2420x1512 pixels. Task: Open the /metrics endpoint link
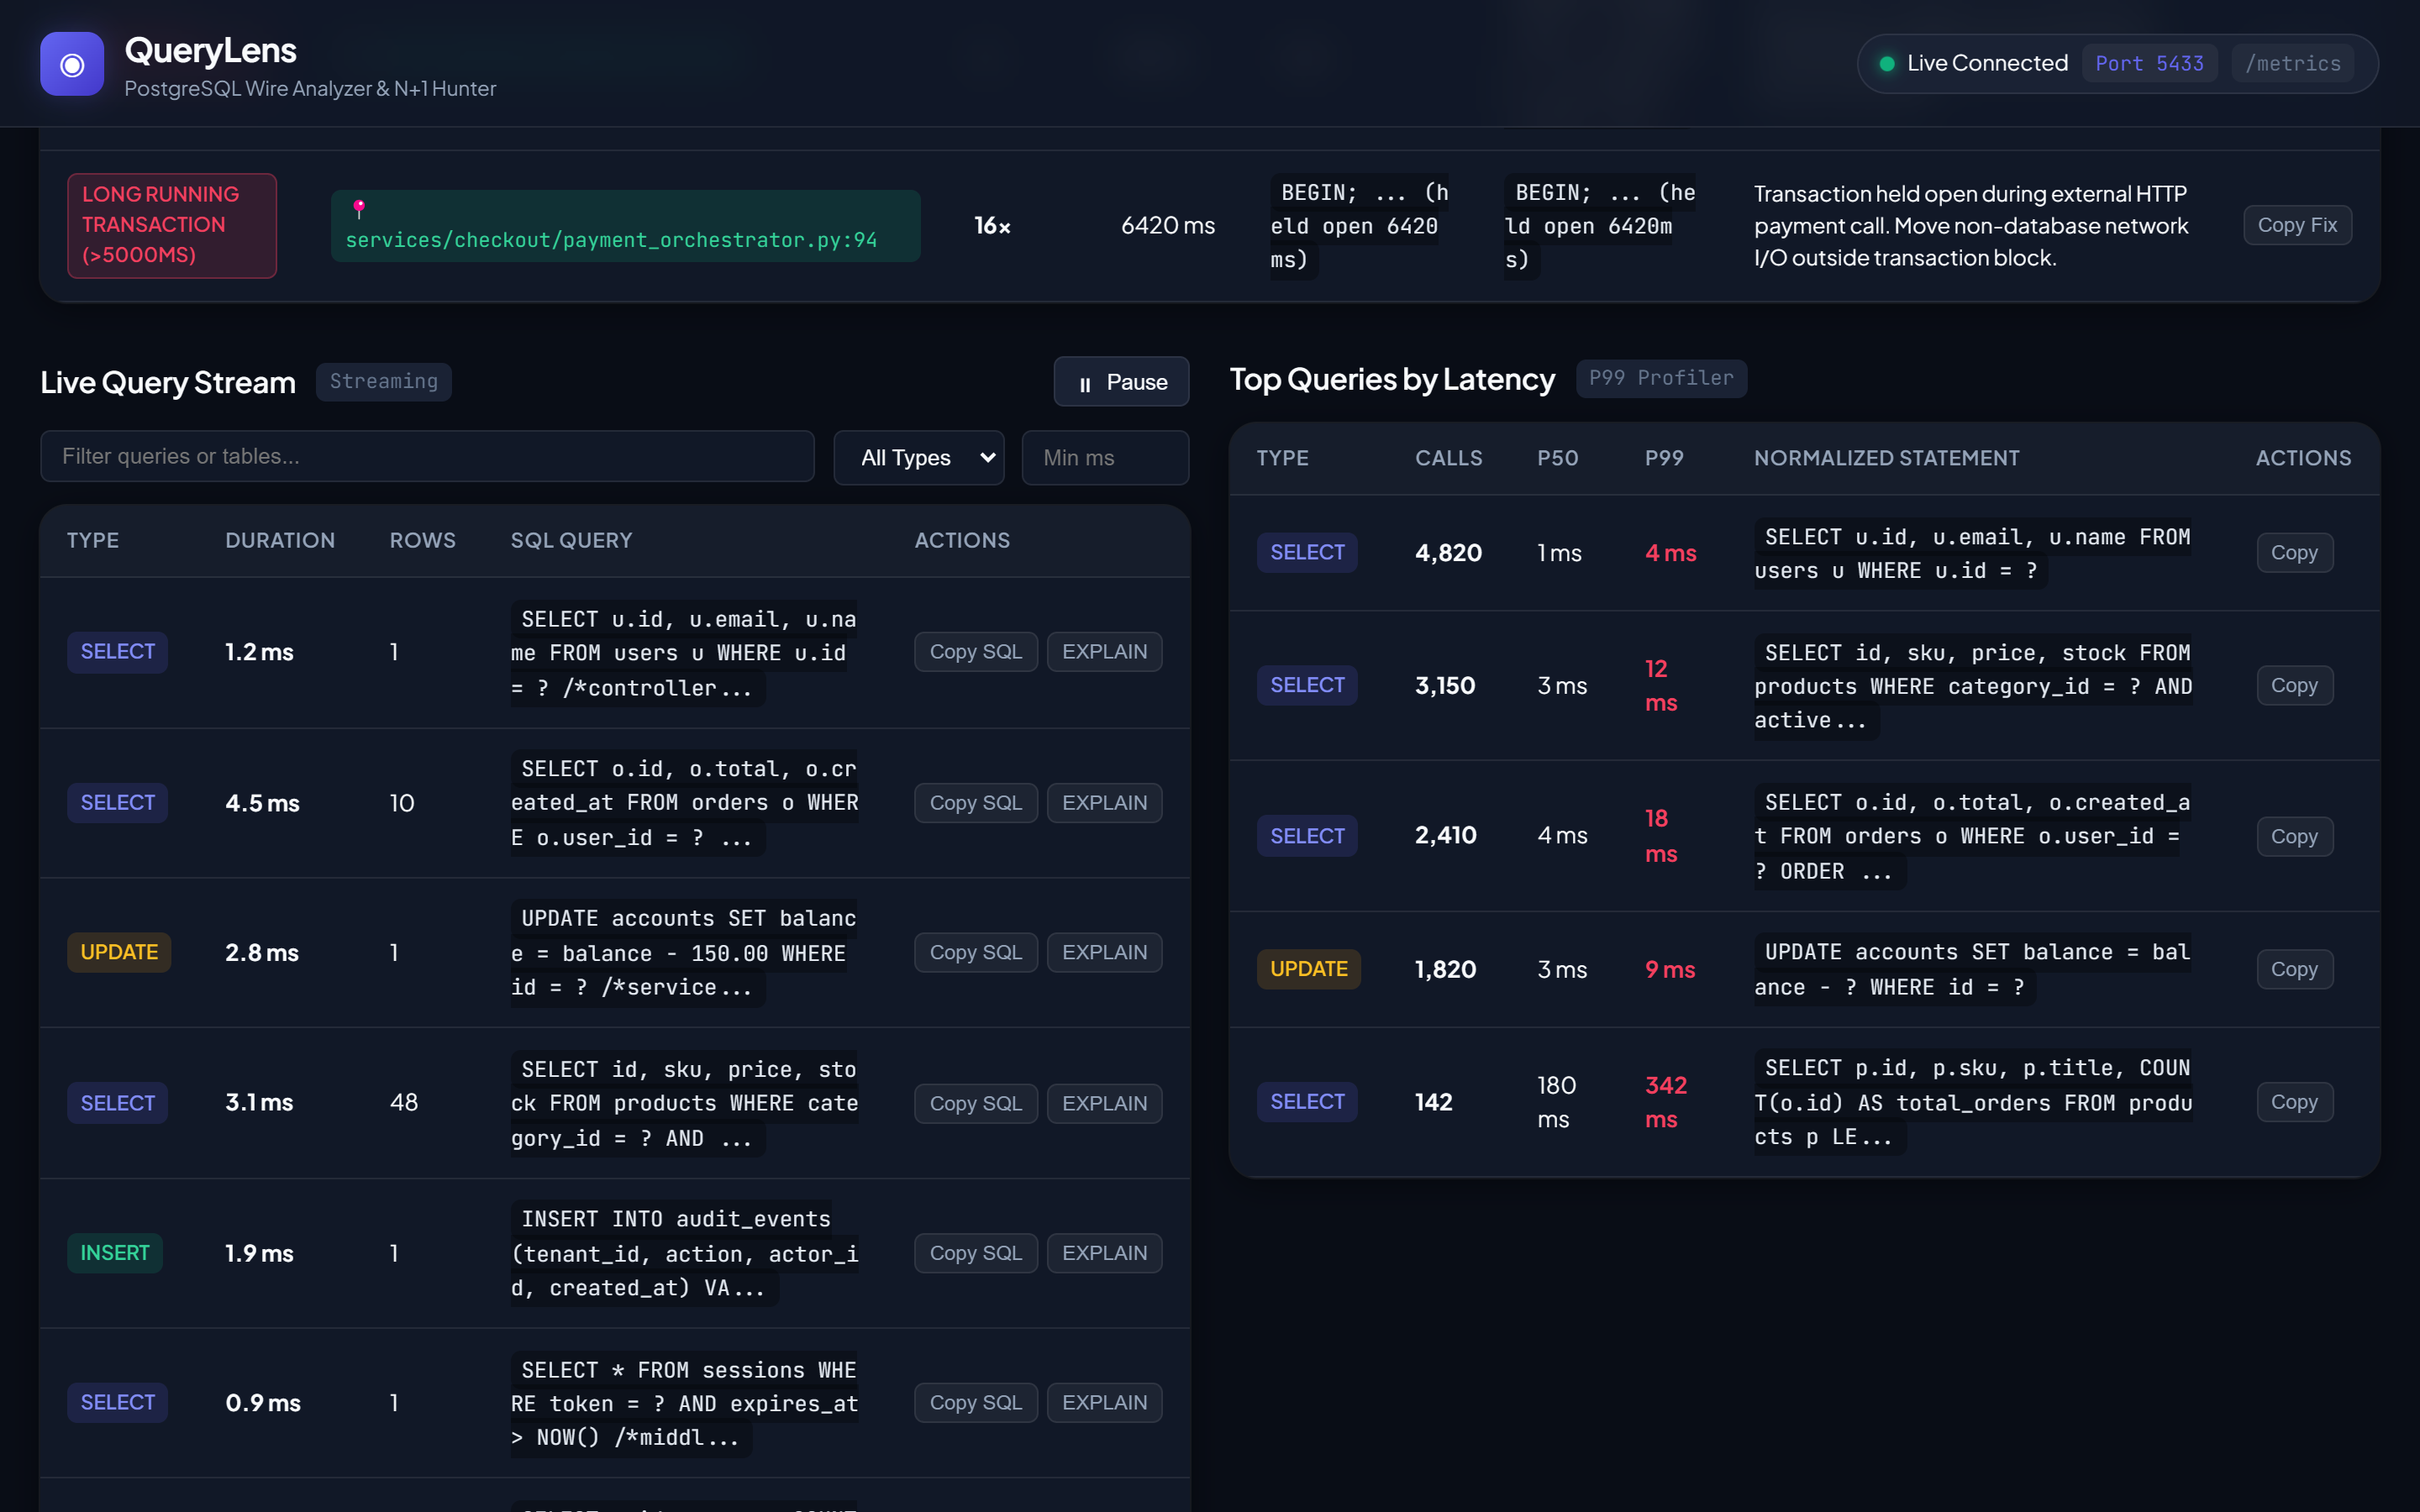pyautogui.click(x=2292, y=64)
